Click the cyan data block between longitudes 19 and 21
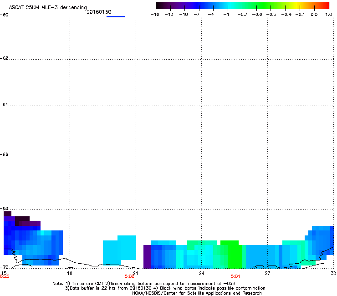The image size is (337, 296). [119, 250]
